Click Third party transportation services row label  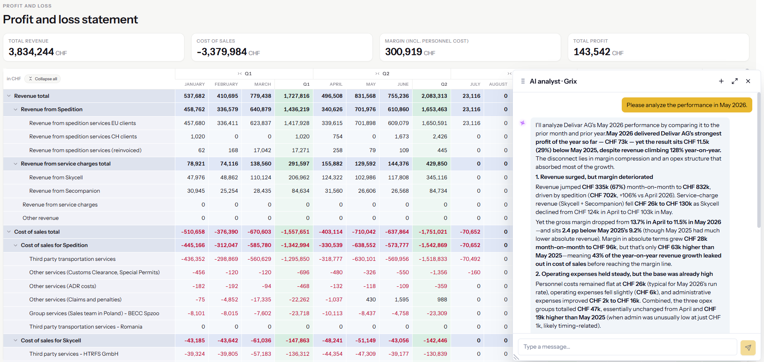[x=72, y=259]
